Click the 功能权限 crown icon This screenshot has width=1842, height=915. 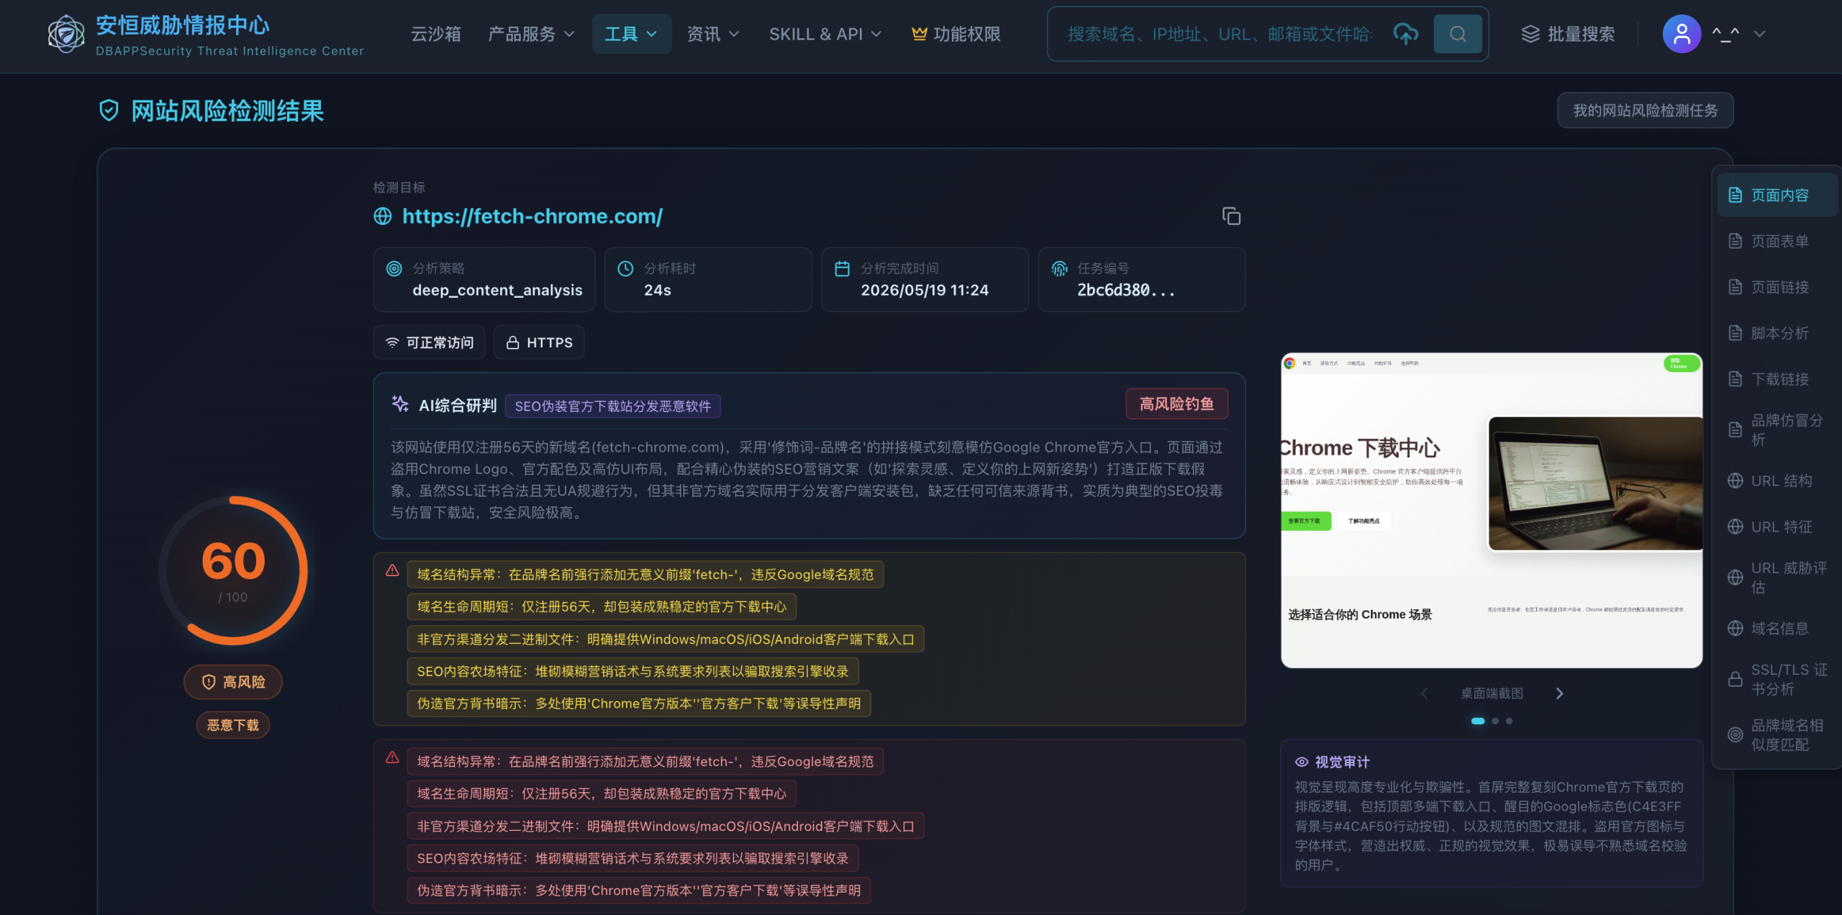click(919, 34)
